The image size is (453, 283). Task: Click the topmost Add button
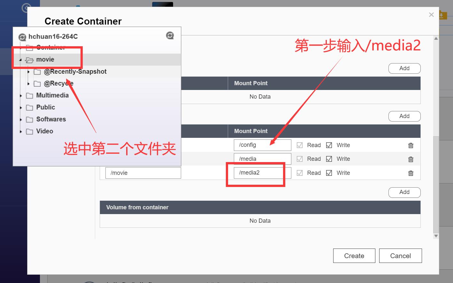pyautogui.click(x=404, y=68)
